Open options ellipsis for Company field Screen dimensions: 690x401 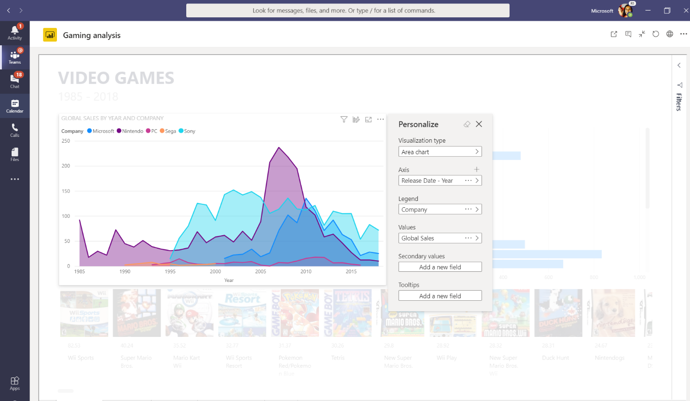(x=468, y=209)
